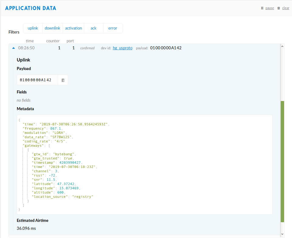Click the clear link
The height and width of the screenshot is (238, 292).
coord(286,8)
